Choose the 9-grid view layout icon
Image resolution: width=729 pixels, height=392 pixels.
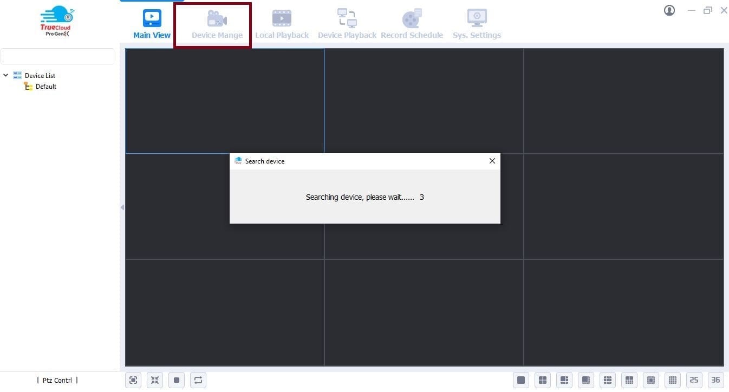[608, 380]
